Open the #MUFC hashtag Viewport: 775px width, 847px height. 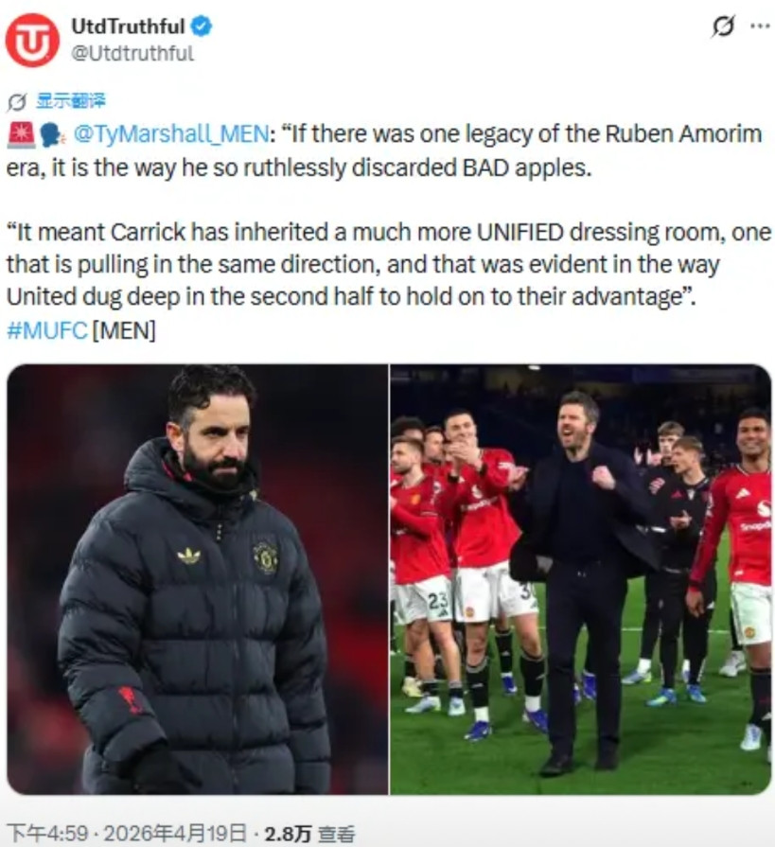(47, 329)
